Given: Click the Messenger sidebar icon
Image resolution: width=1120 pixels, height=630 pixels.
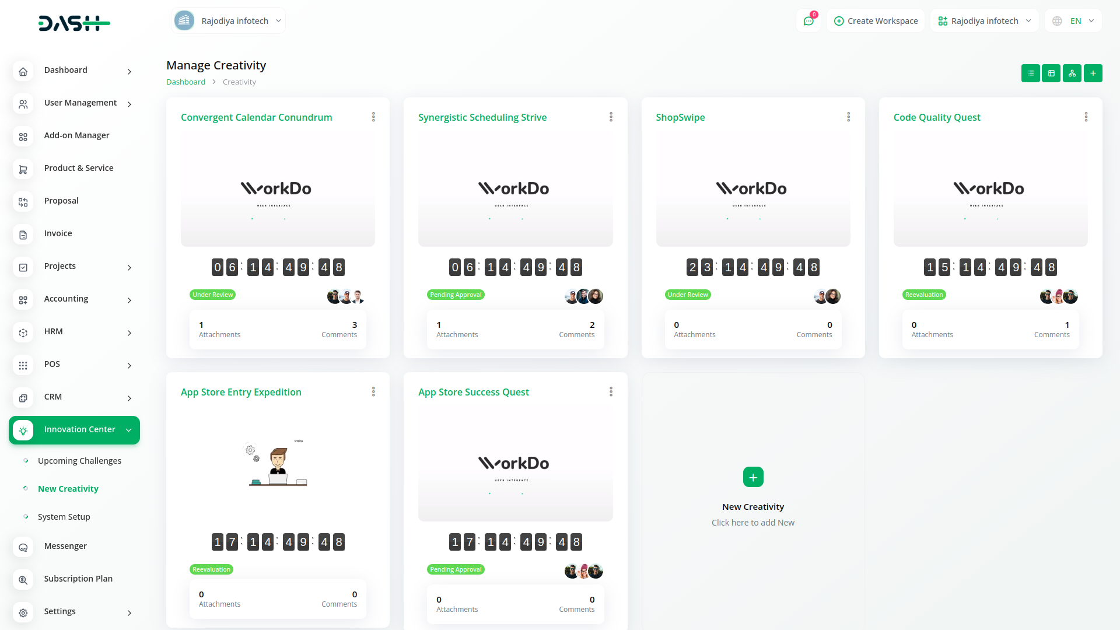Looking at the screenshot, I should (x=23, y=547).
